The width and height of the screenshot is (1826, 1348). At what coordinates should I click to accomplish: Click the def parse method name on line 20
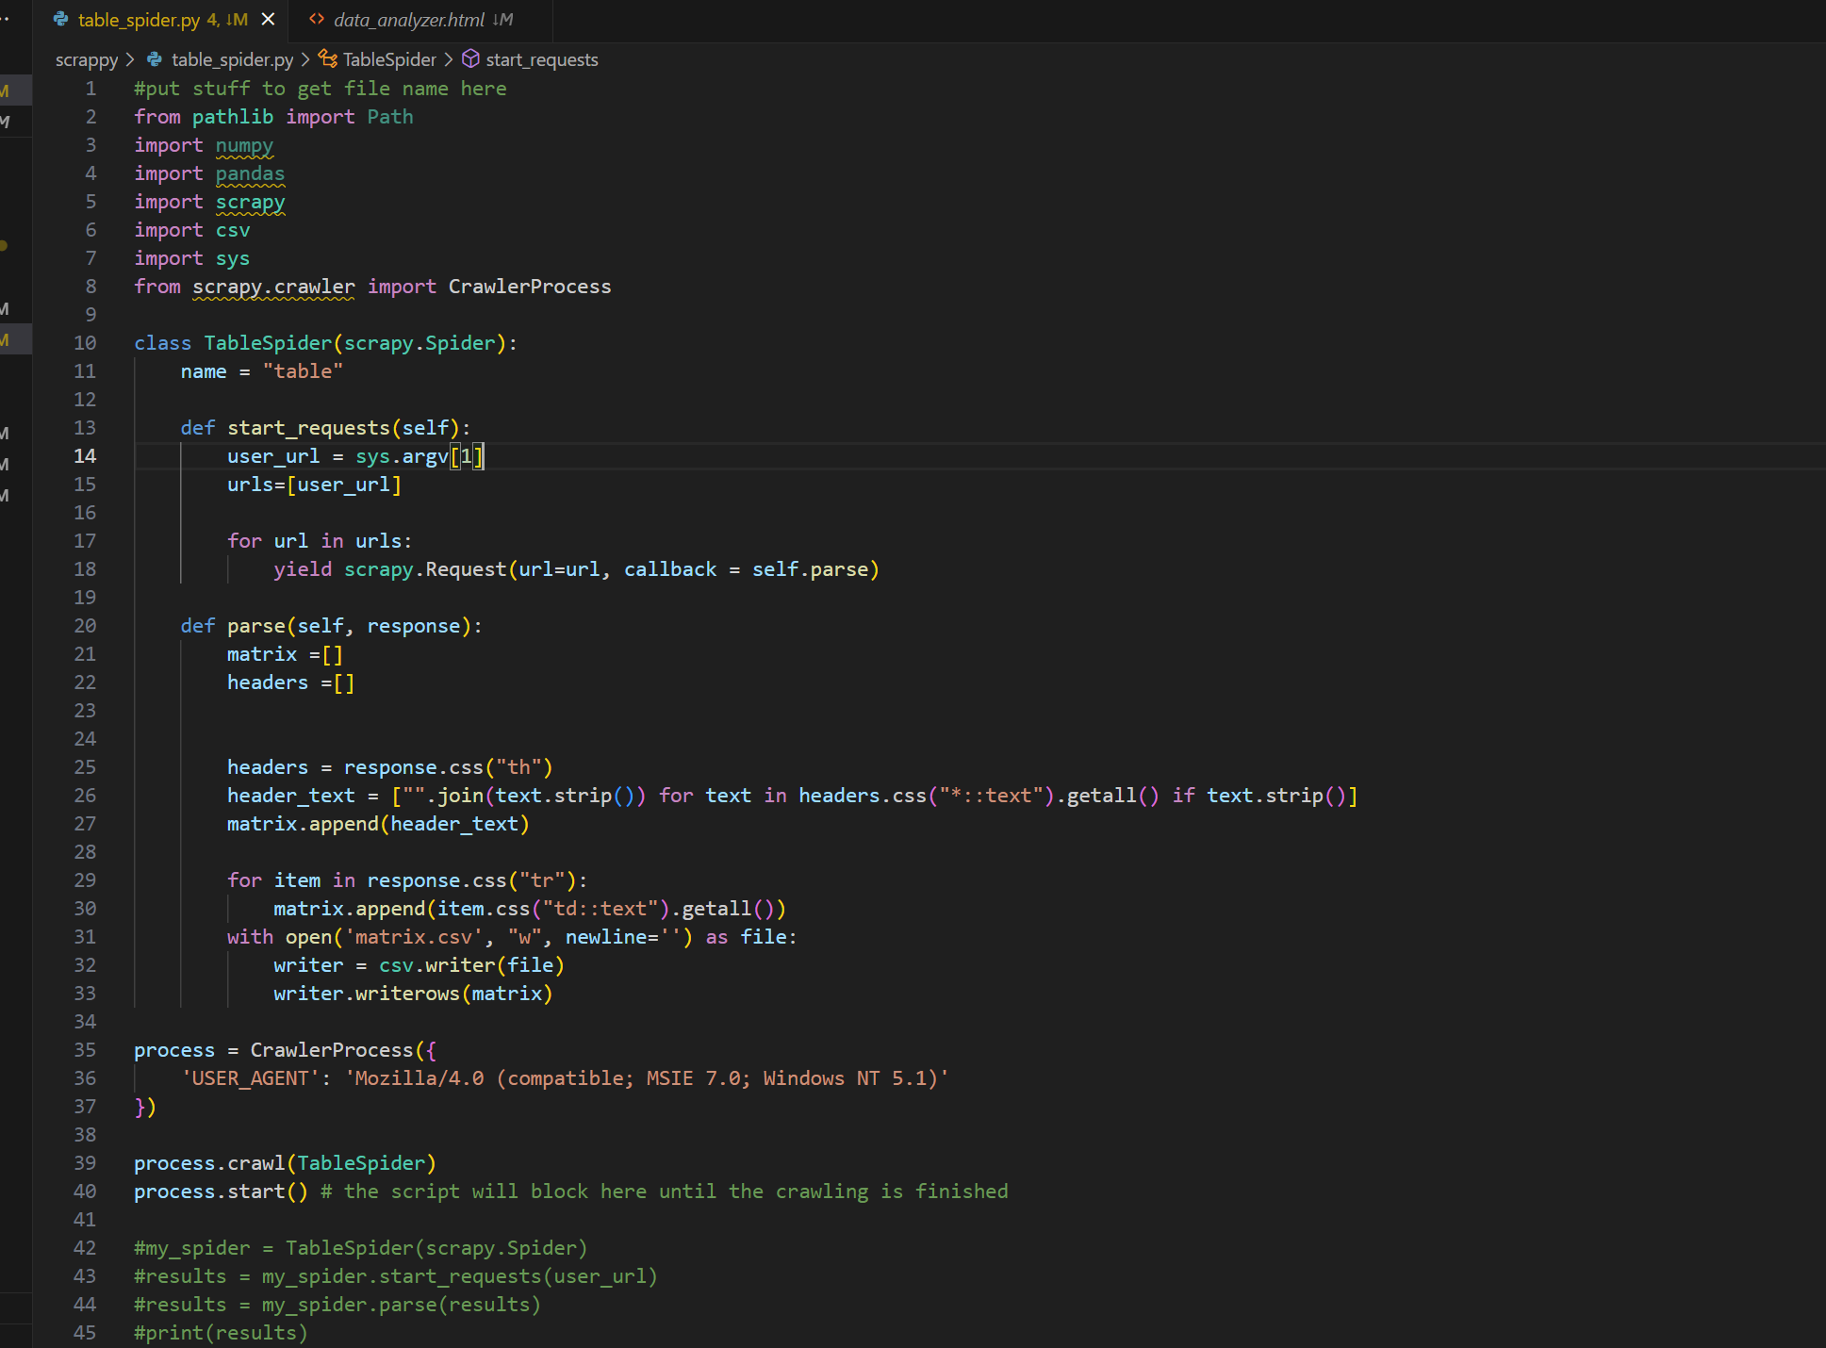pyautogui.click(x=255, y=626)
